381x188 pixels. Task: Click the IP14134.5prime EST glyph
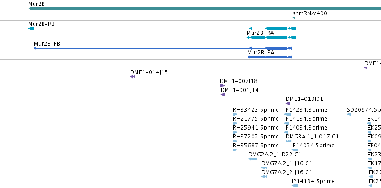tap(295, 186)
